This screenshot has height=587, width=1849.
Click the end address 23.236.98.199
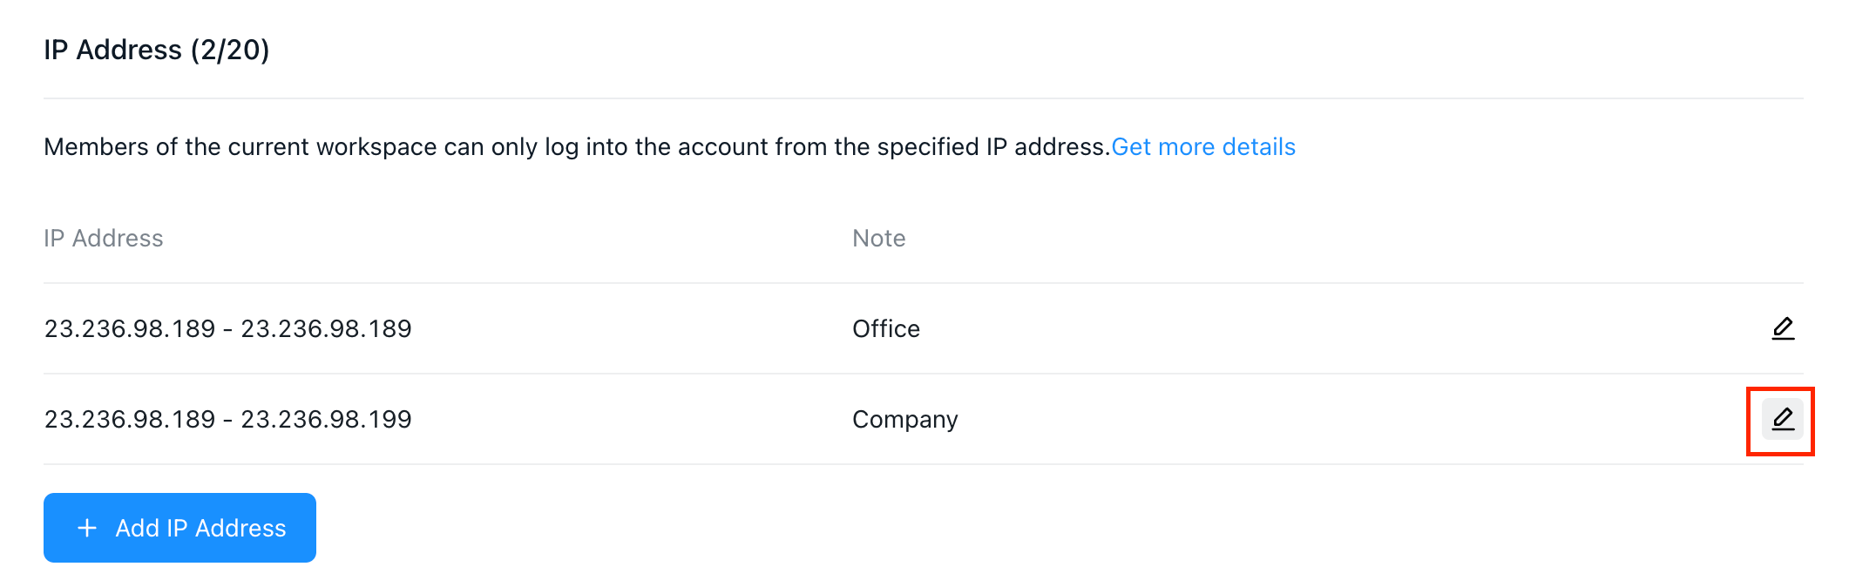point(326,419)
